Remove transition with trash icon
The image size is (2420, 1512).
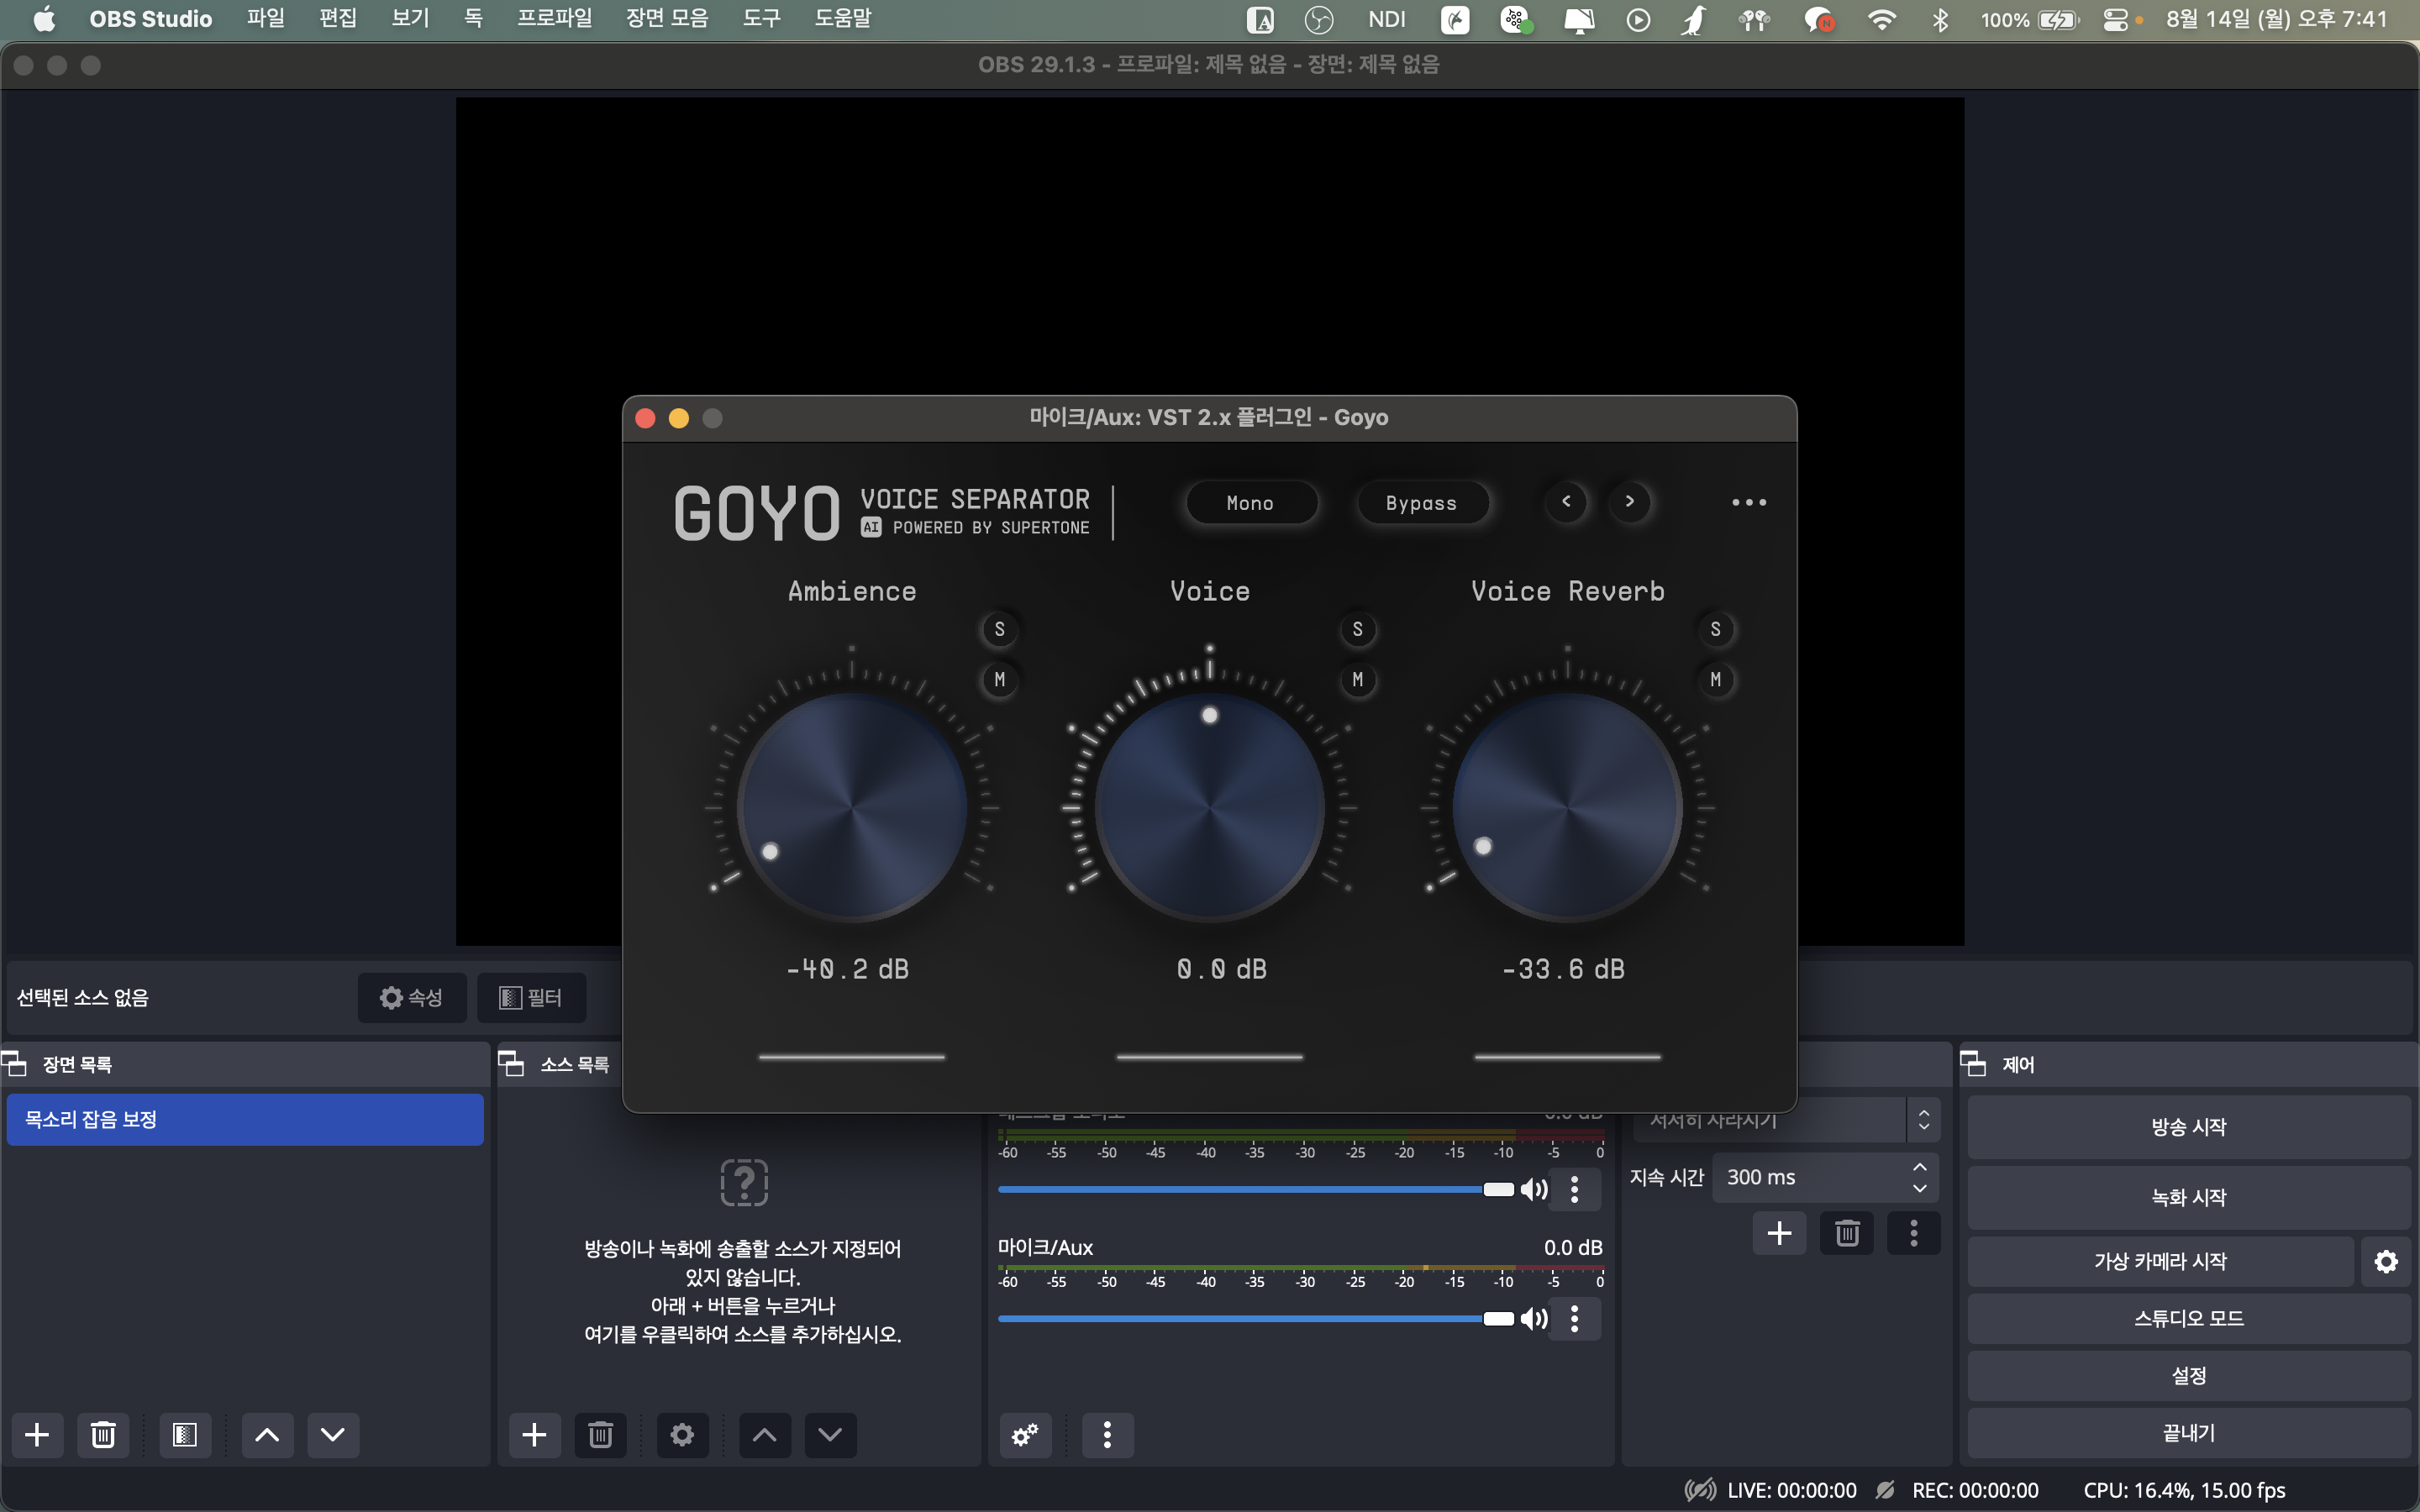1847,1233
